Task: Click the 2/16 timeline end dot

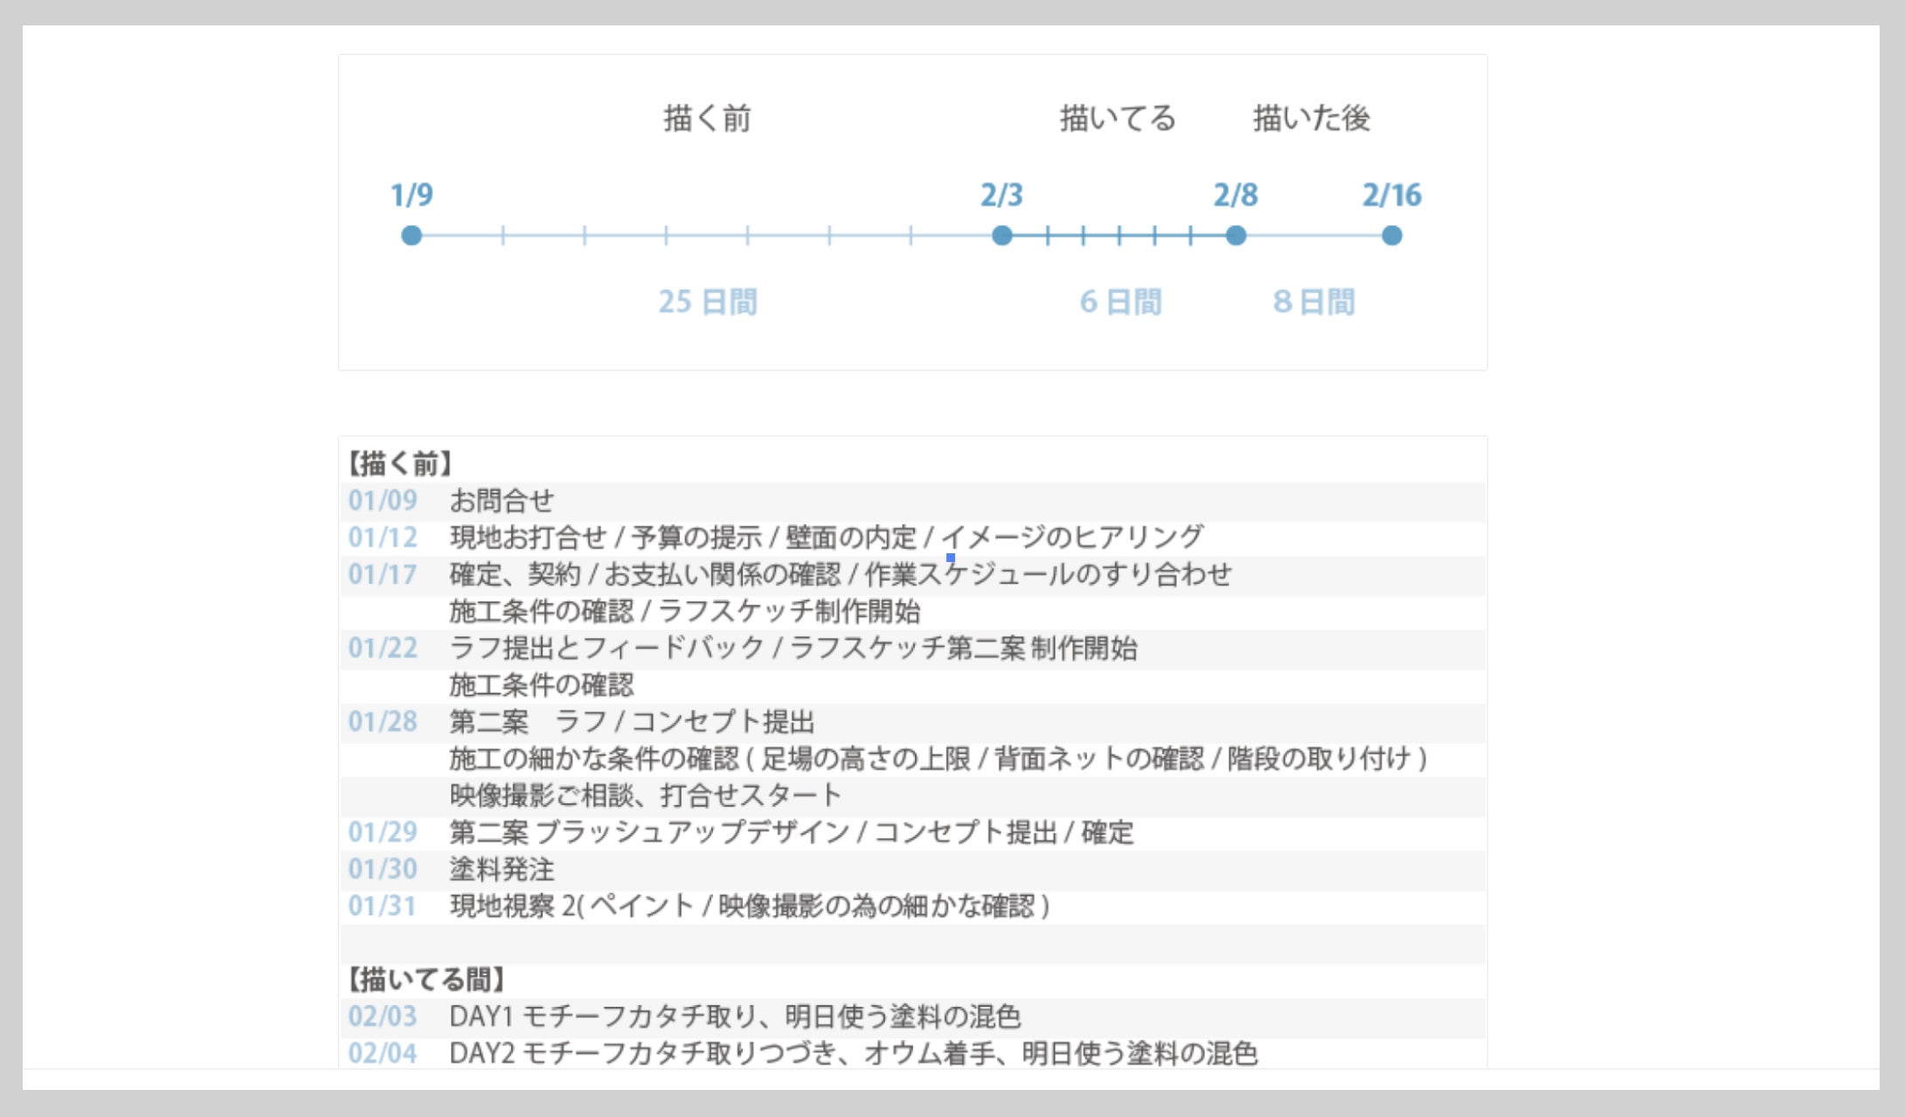Action: point(1392,235)
